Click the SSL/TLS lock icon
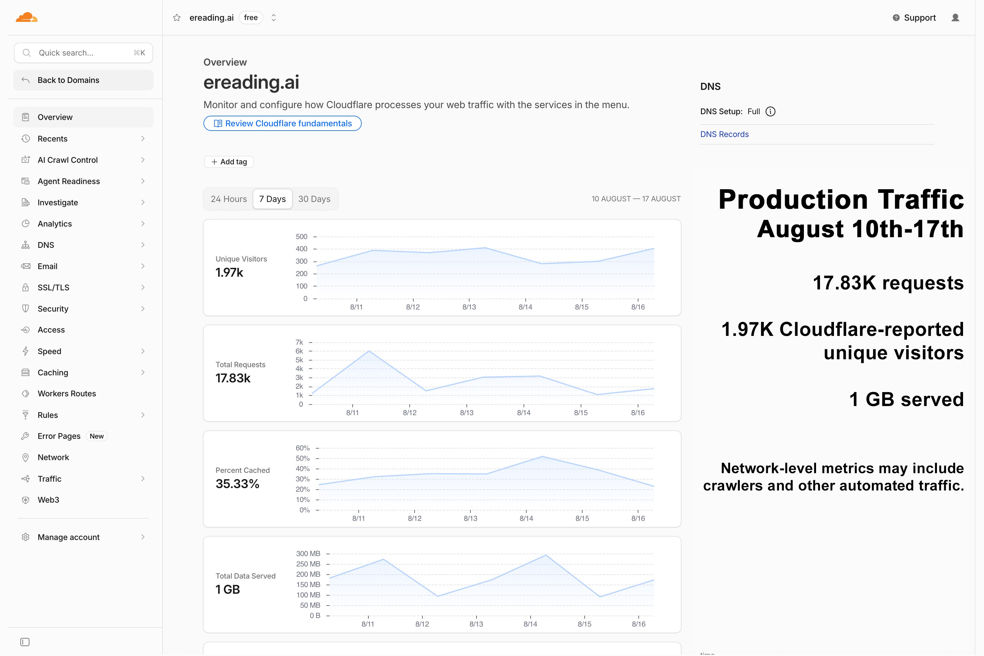Screen dimensions: 984x656 pos(26,287)
